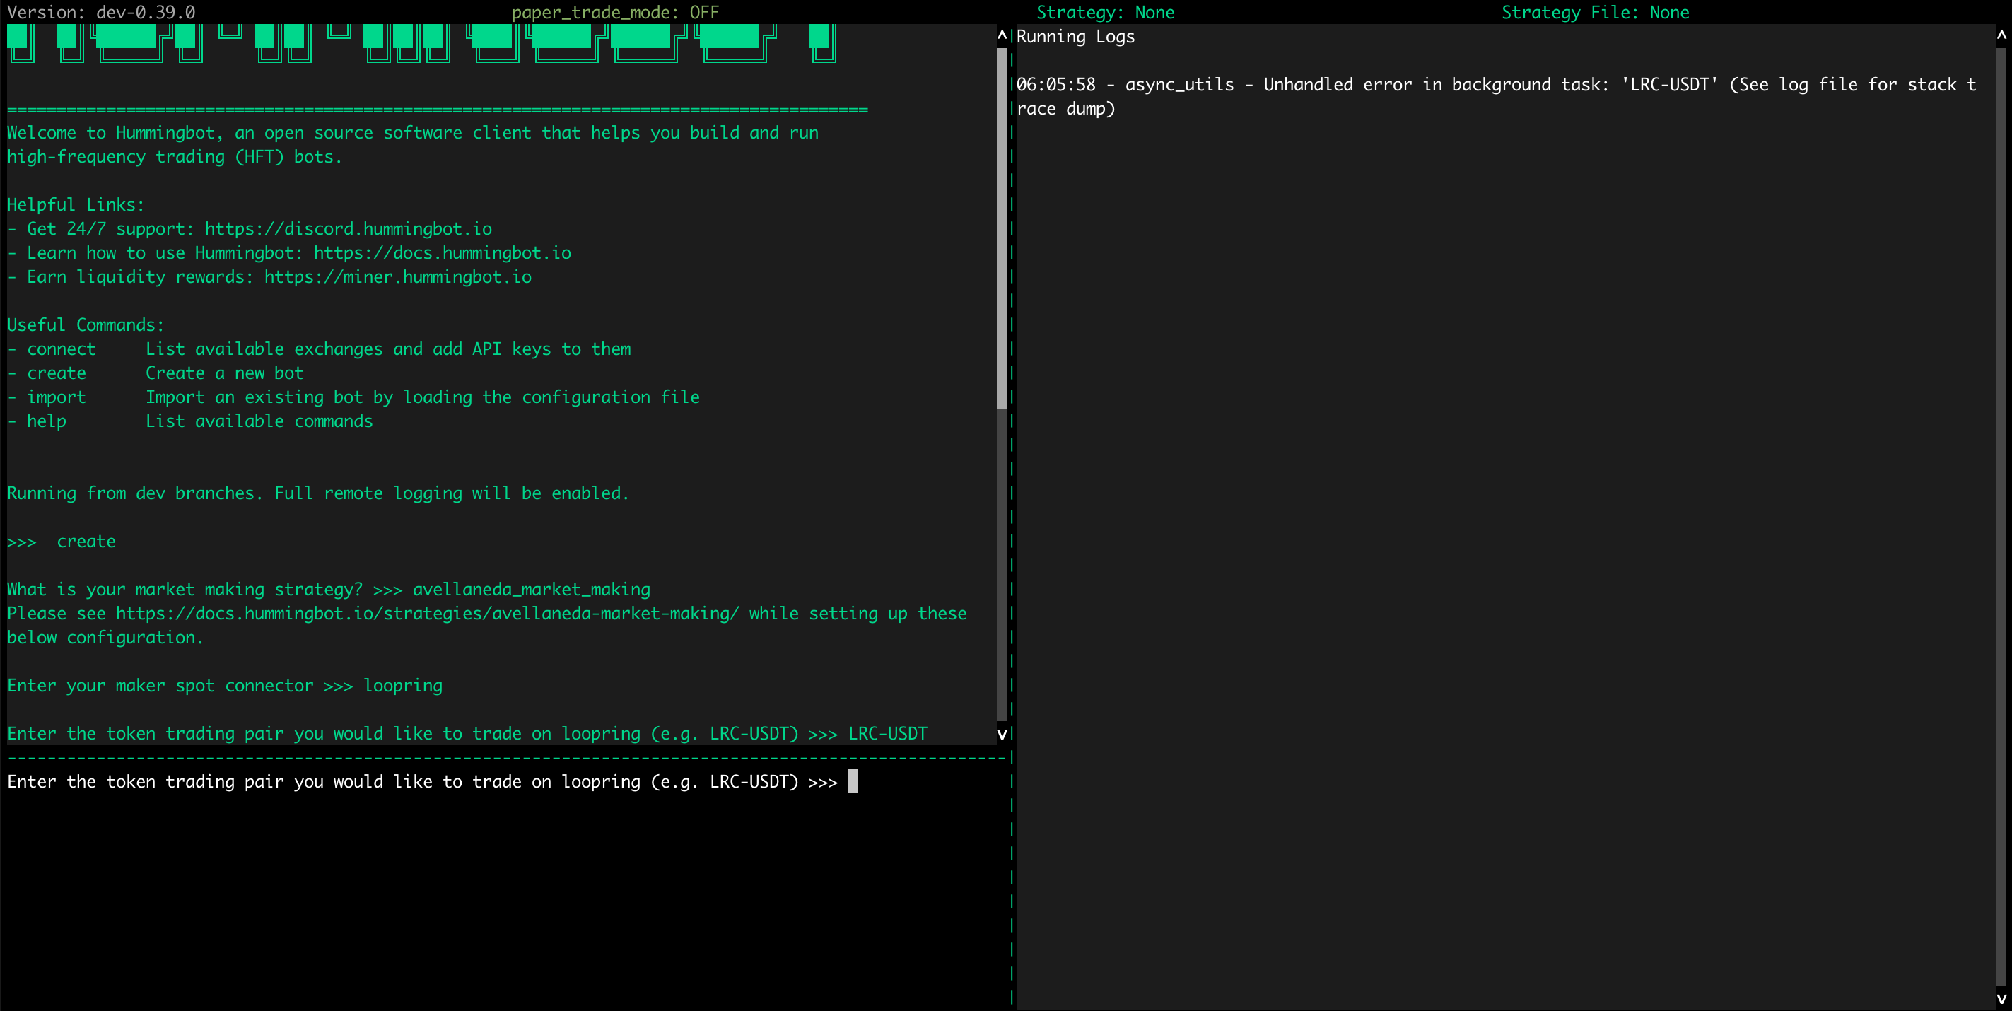Image resolution: width=2012 pixels, height=1011 pixels.
Task: Click the down scroll arrow on left pane
Action: 1002,735
